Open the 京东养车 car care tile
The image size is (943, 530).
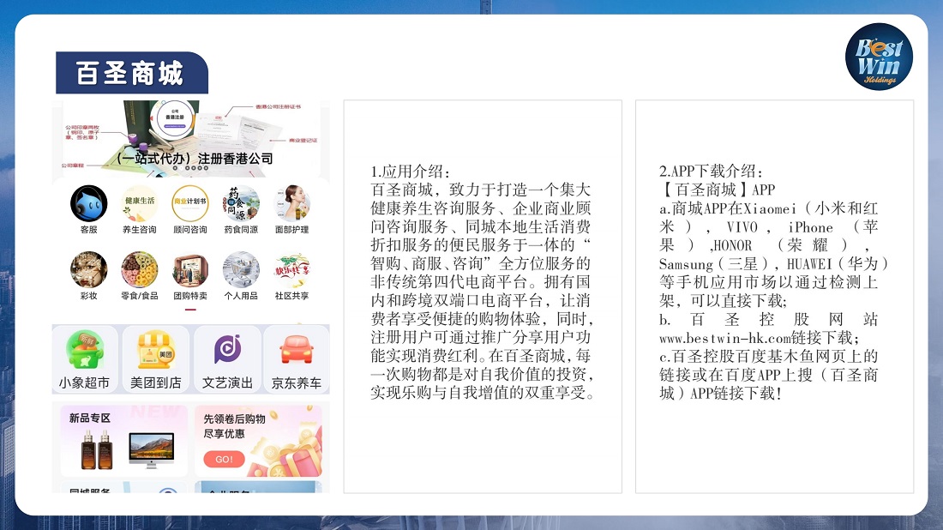coord(297,358)
